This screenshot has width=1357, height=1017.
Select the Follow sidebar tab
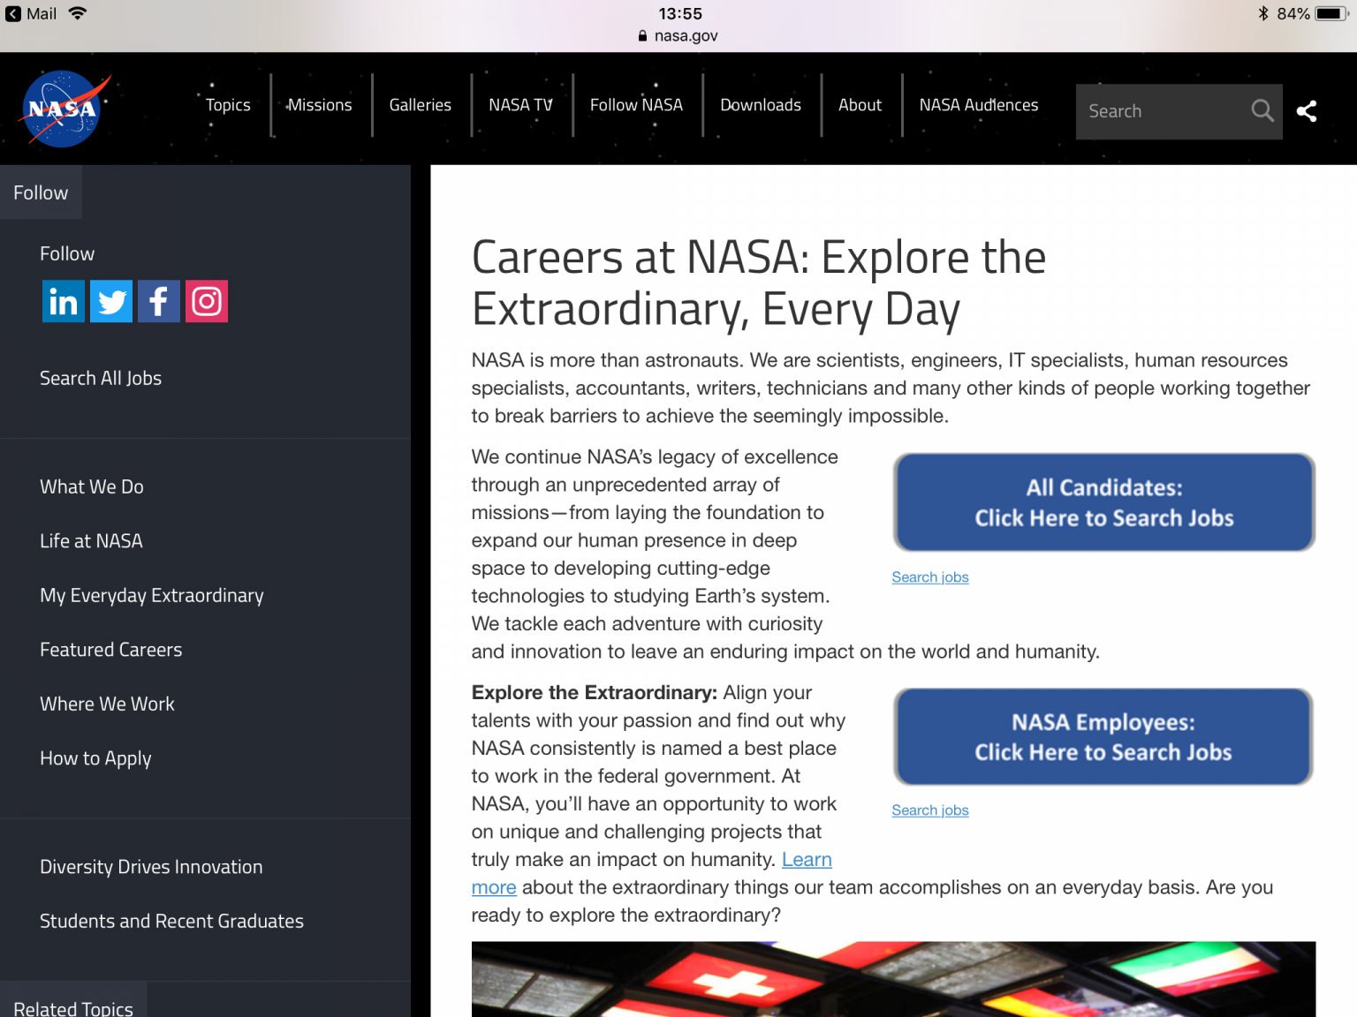pos(41,192)
